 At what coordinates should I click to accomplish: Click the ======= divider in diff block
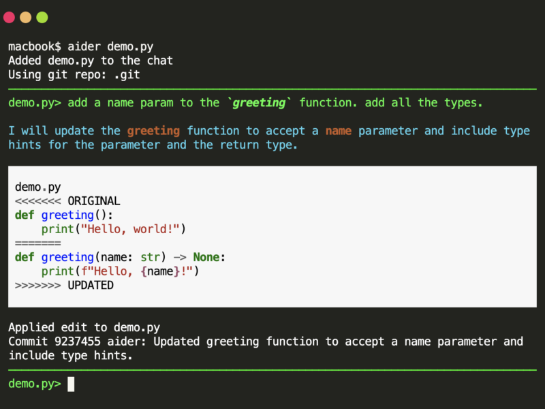38,243
